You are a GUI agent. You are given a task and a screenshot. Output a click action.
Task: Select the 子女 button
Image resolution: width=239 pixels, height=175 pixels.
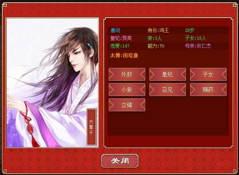(208, 74)
